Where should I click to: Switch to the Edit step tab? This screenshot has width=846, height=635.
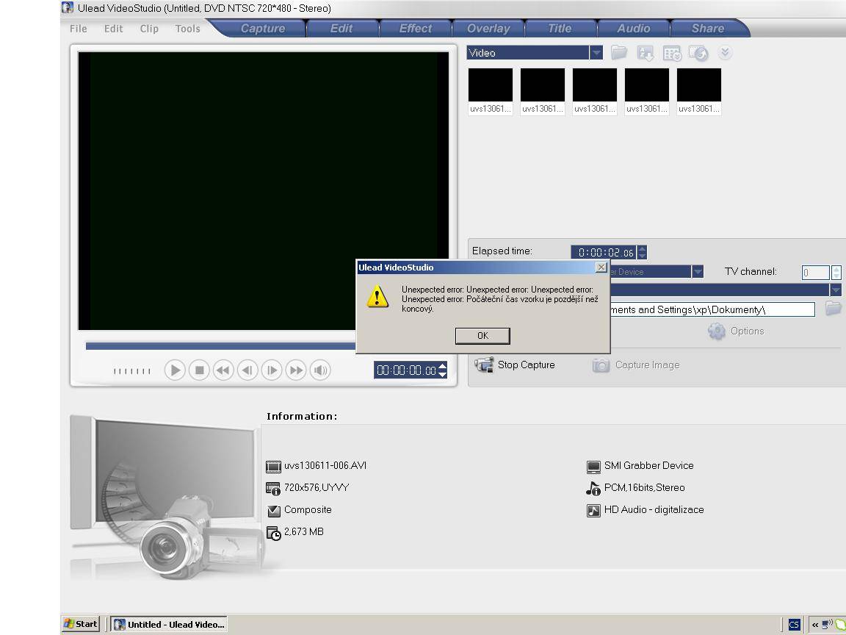point(341,29)
